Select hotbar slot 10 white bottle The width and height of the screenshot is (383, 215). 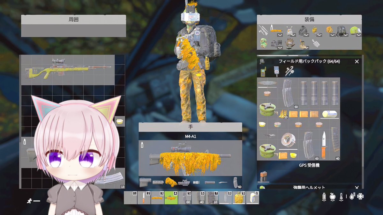pyautogui.click(x=252, y=197)
